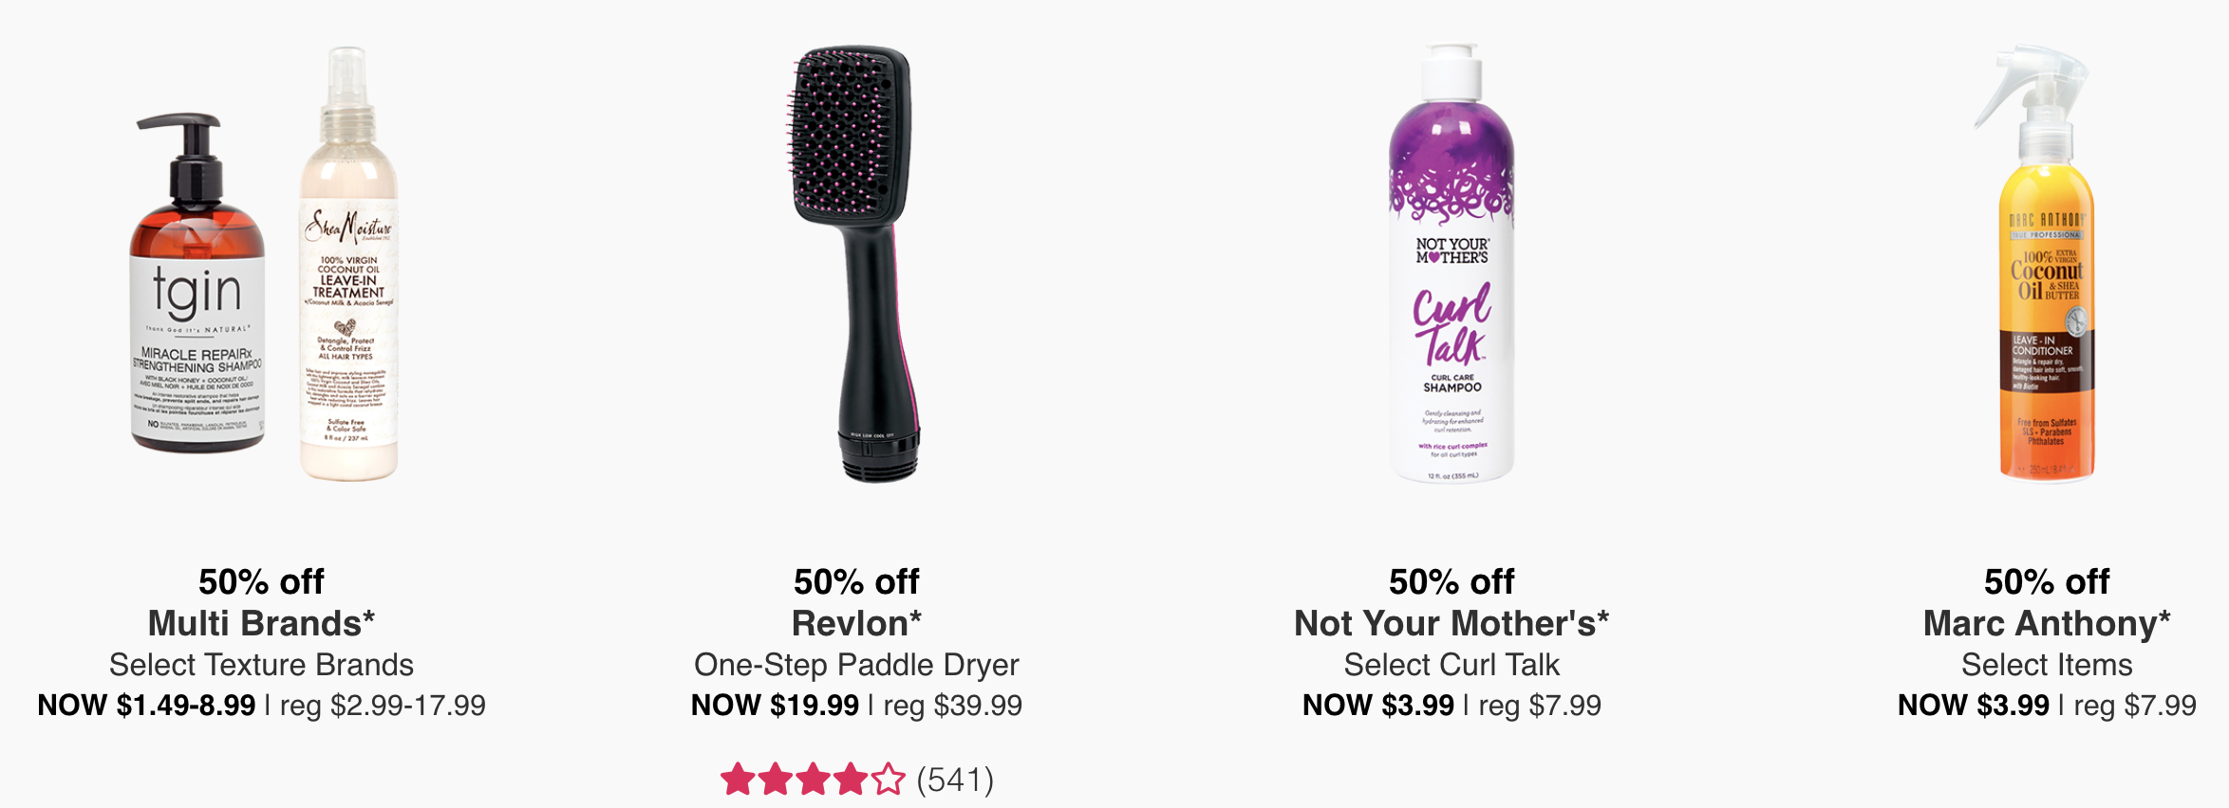Screen dimensions: 2229x808
Task: Click the empty fifth rating star
Action: tap(889, 780)
